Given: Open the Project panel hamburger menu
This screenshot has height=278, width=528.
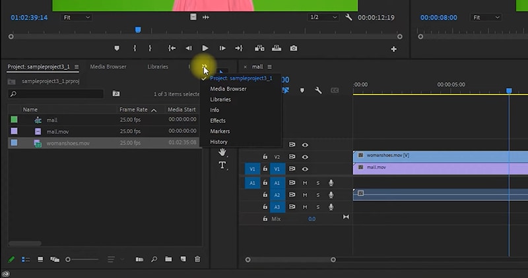Looking at the screenshot, I should pos(77,67).
